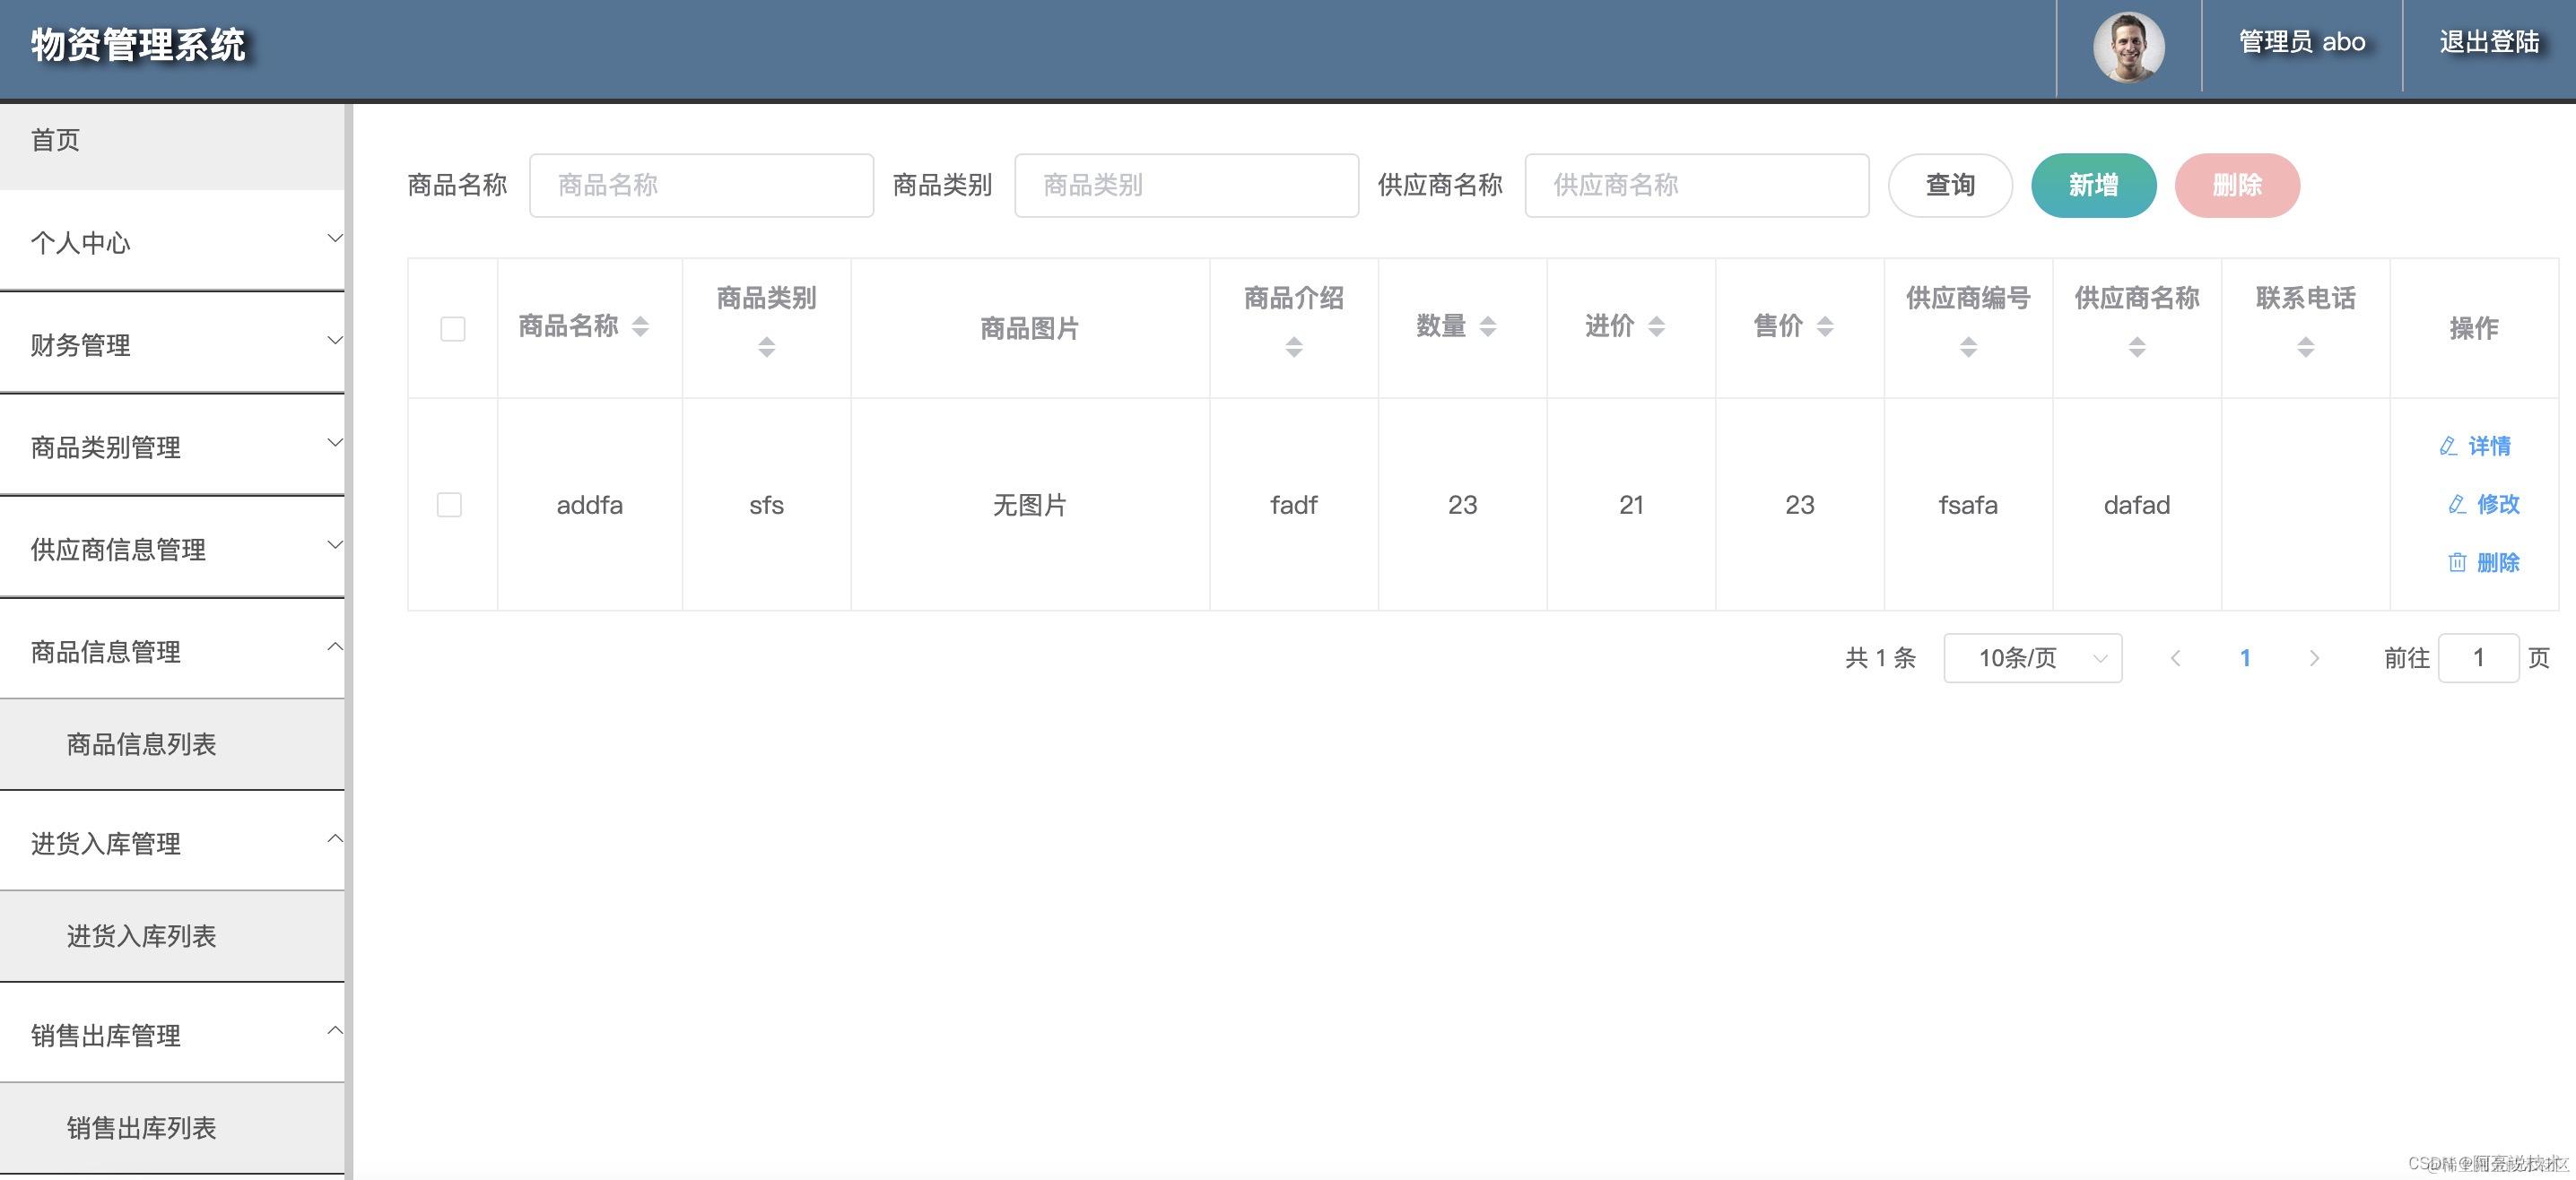Screen dimensions: 2576x1180
Task: Click the green 新增 button
Action: tap(2092, 185)
